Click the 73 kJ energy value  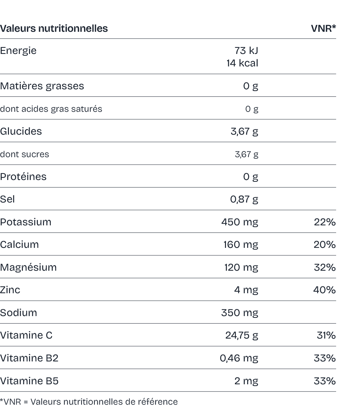point(246,50)
